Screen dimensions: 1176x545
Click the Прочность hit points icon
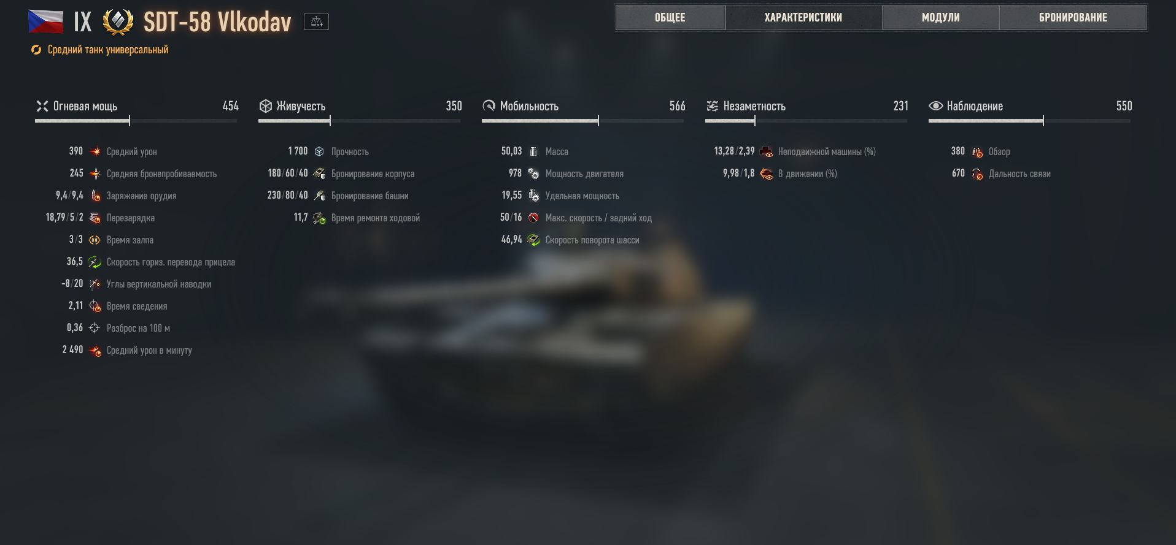click(x=319, y=151)
